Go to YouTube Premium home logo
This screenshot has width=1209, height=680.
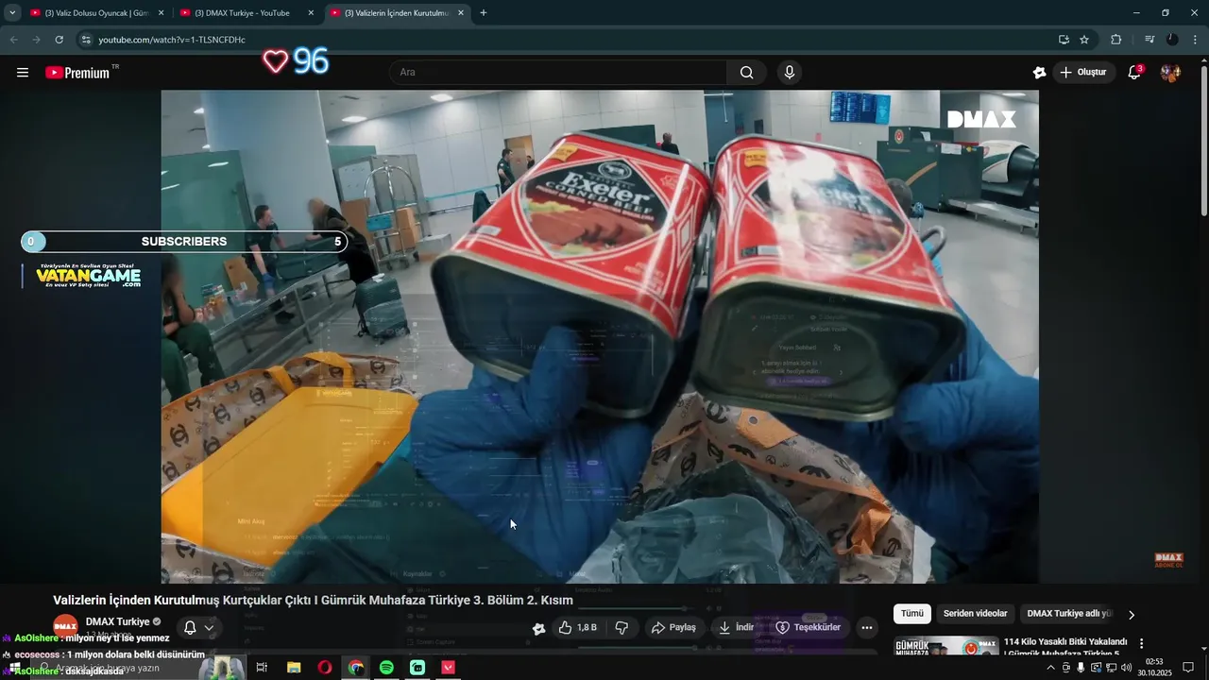coord(77,73)
